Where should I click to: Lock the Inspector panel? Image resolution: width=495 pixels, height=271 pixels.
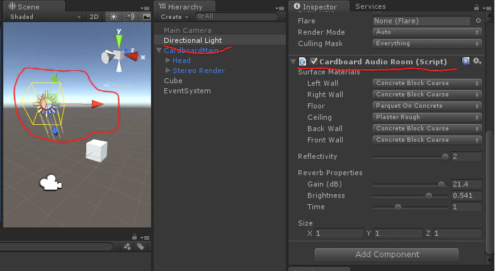click(x=476, y=7)
